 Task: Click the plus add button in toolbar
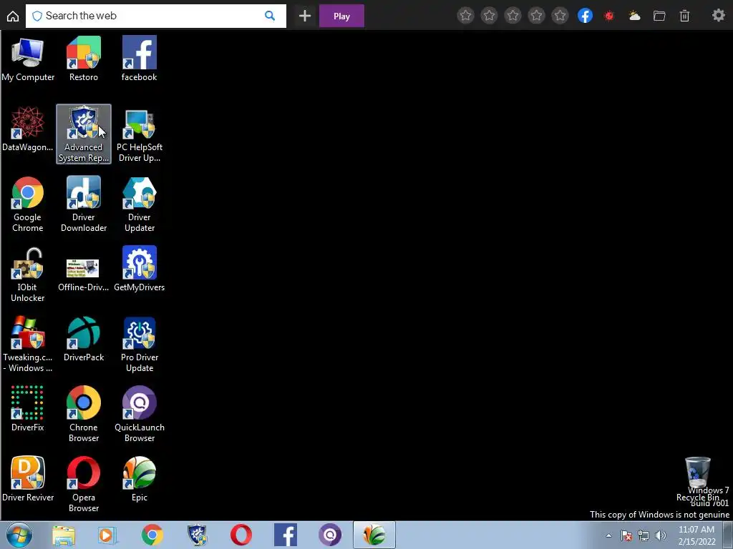tap(305, 16)
